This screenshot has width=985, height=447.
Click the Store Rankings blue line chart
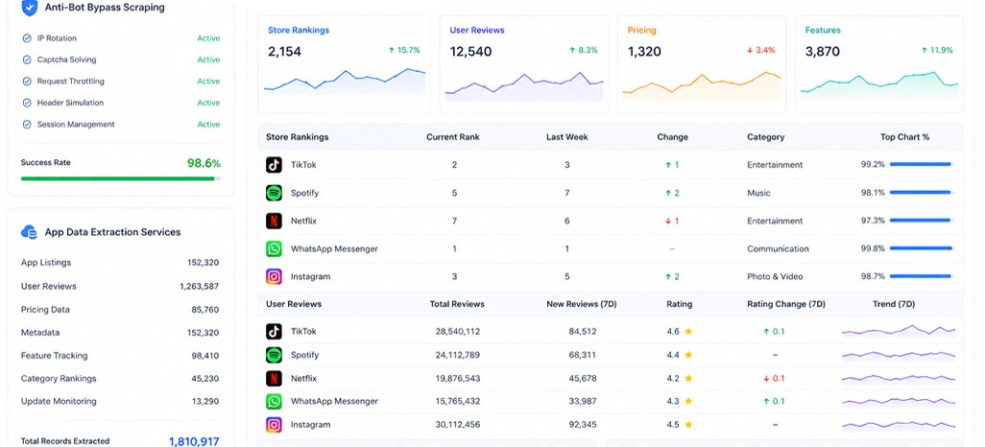pos(345,82)
